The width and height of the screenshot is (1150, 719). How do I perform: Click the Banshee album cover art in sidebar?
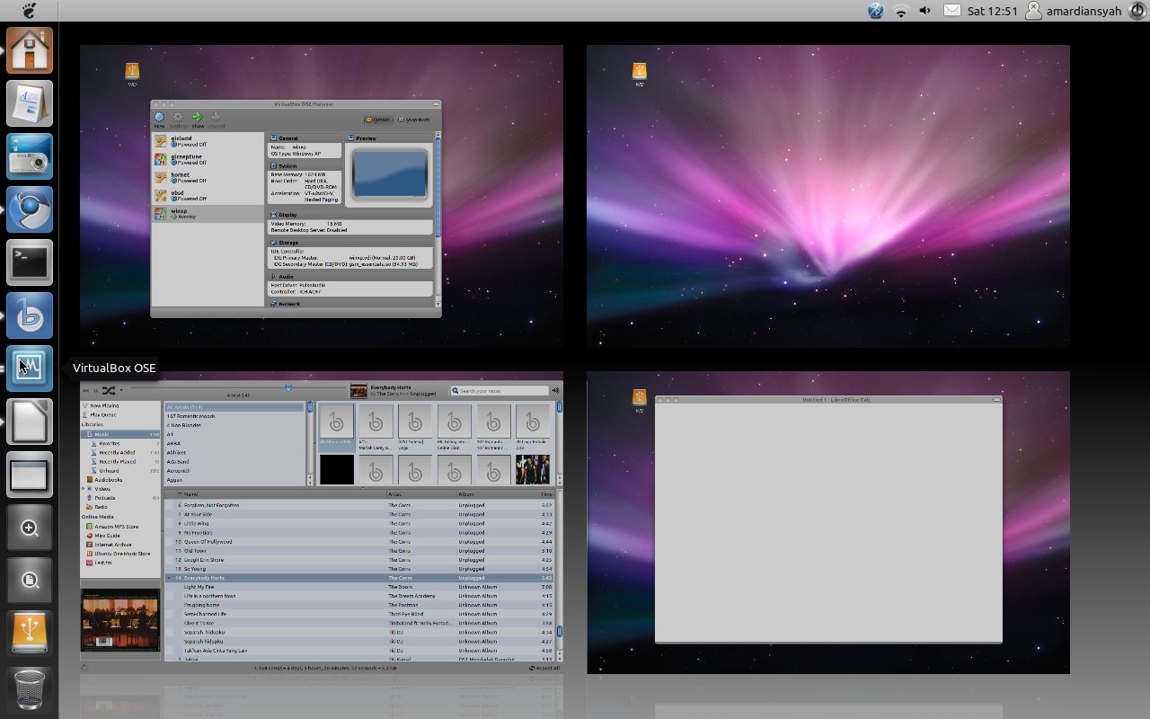point(120,620)
